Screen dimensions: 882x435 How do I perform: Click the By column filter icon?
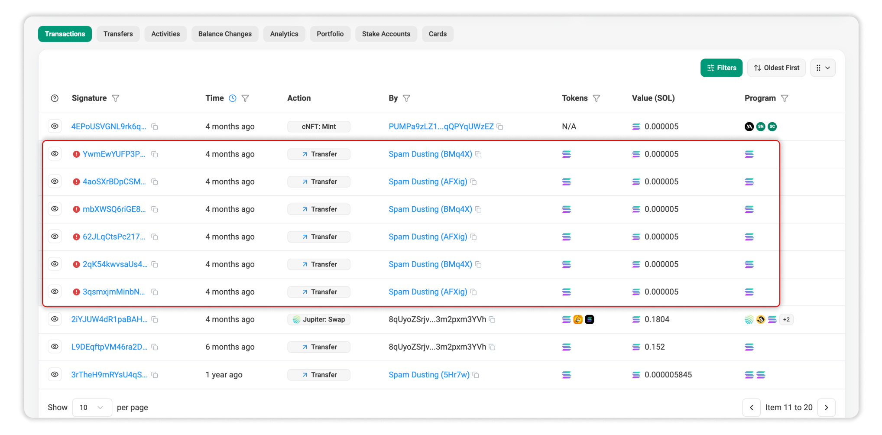(406, 98)
